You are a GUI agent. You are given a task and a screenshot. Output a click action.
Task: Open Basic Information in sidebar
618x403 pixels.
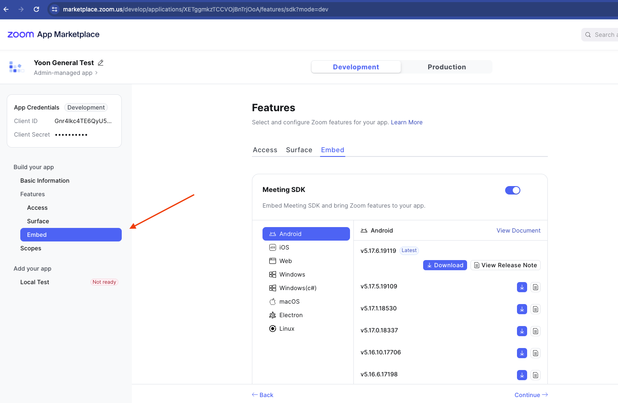pyautogui.click(x=45, y=181)
